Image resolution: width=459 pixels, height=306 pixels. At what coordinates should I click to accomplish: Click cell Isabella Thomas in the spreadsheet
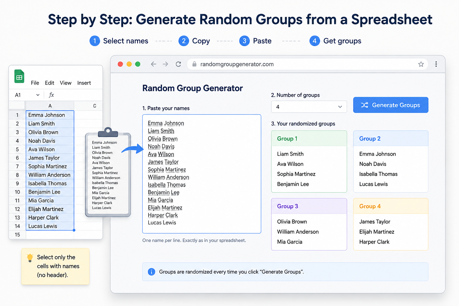click(50, 183)
